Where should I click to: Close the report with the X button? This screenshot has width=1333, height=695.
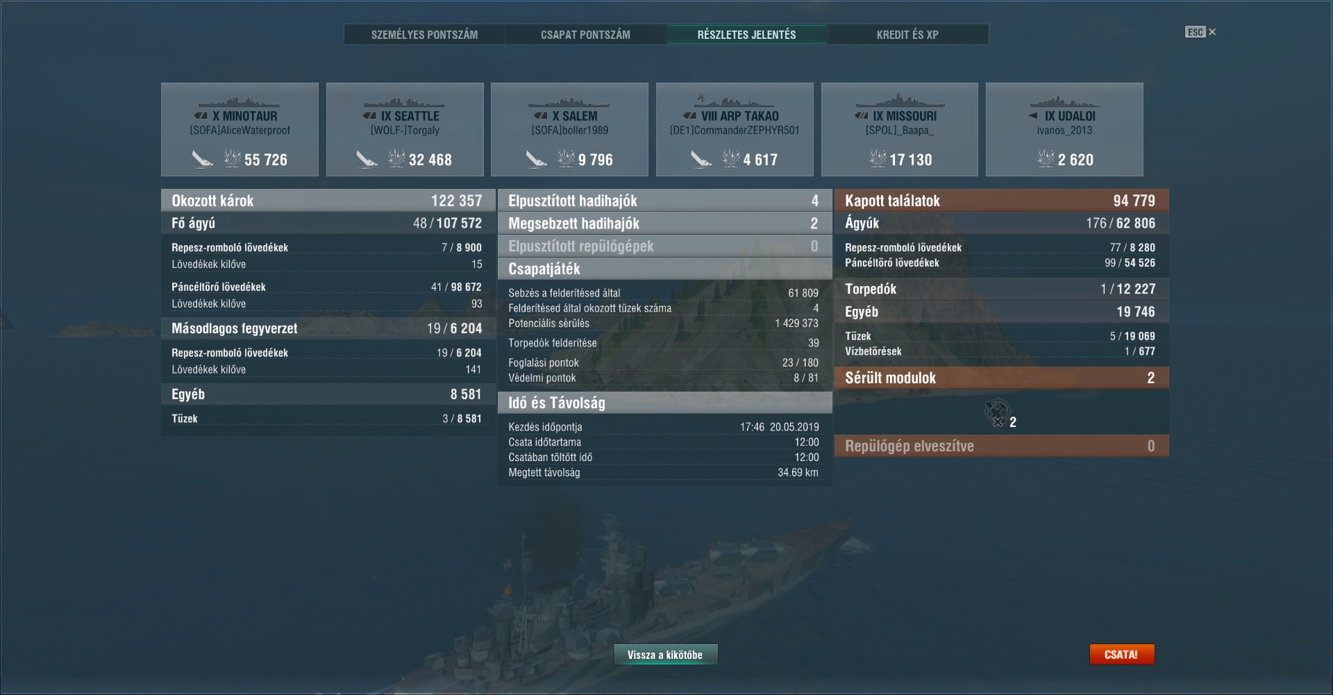tap(1212, 32)
